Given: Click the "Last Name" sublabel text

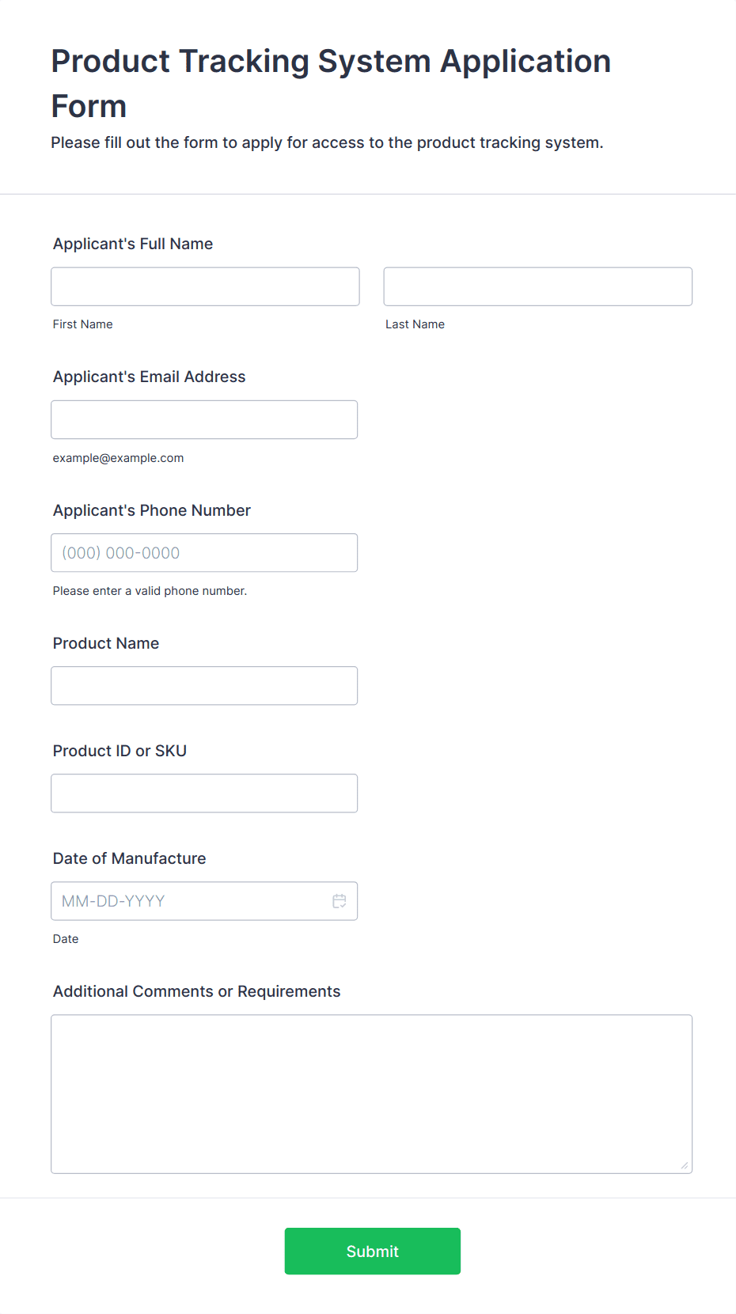Looking at the screenshot, I should 415,324.
